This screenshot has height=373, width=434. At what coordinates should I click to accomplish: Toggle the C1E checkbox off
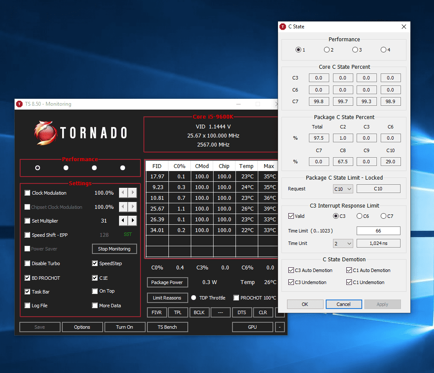(95, 278)
